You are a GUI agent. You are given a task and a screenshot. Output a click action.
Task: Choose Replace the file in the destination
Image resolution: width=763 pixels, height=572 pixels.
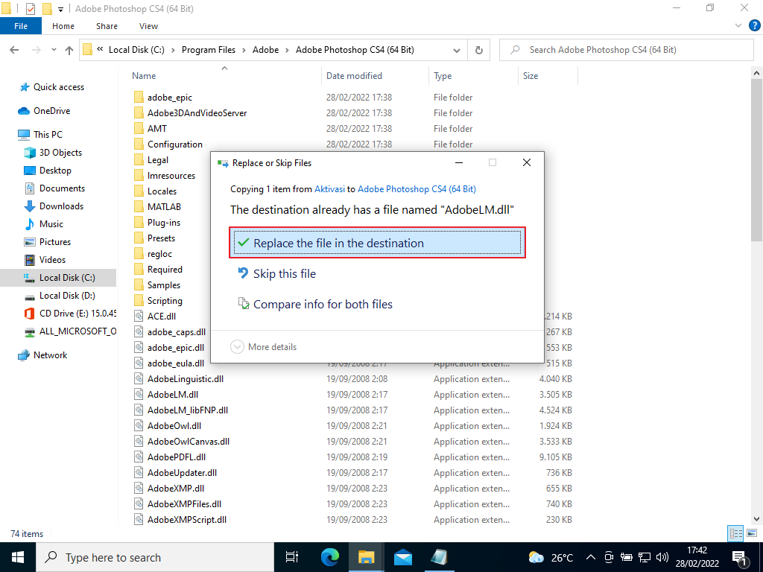[376, 243]
